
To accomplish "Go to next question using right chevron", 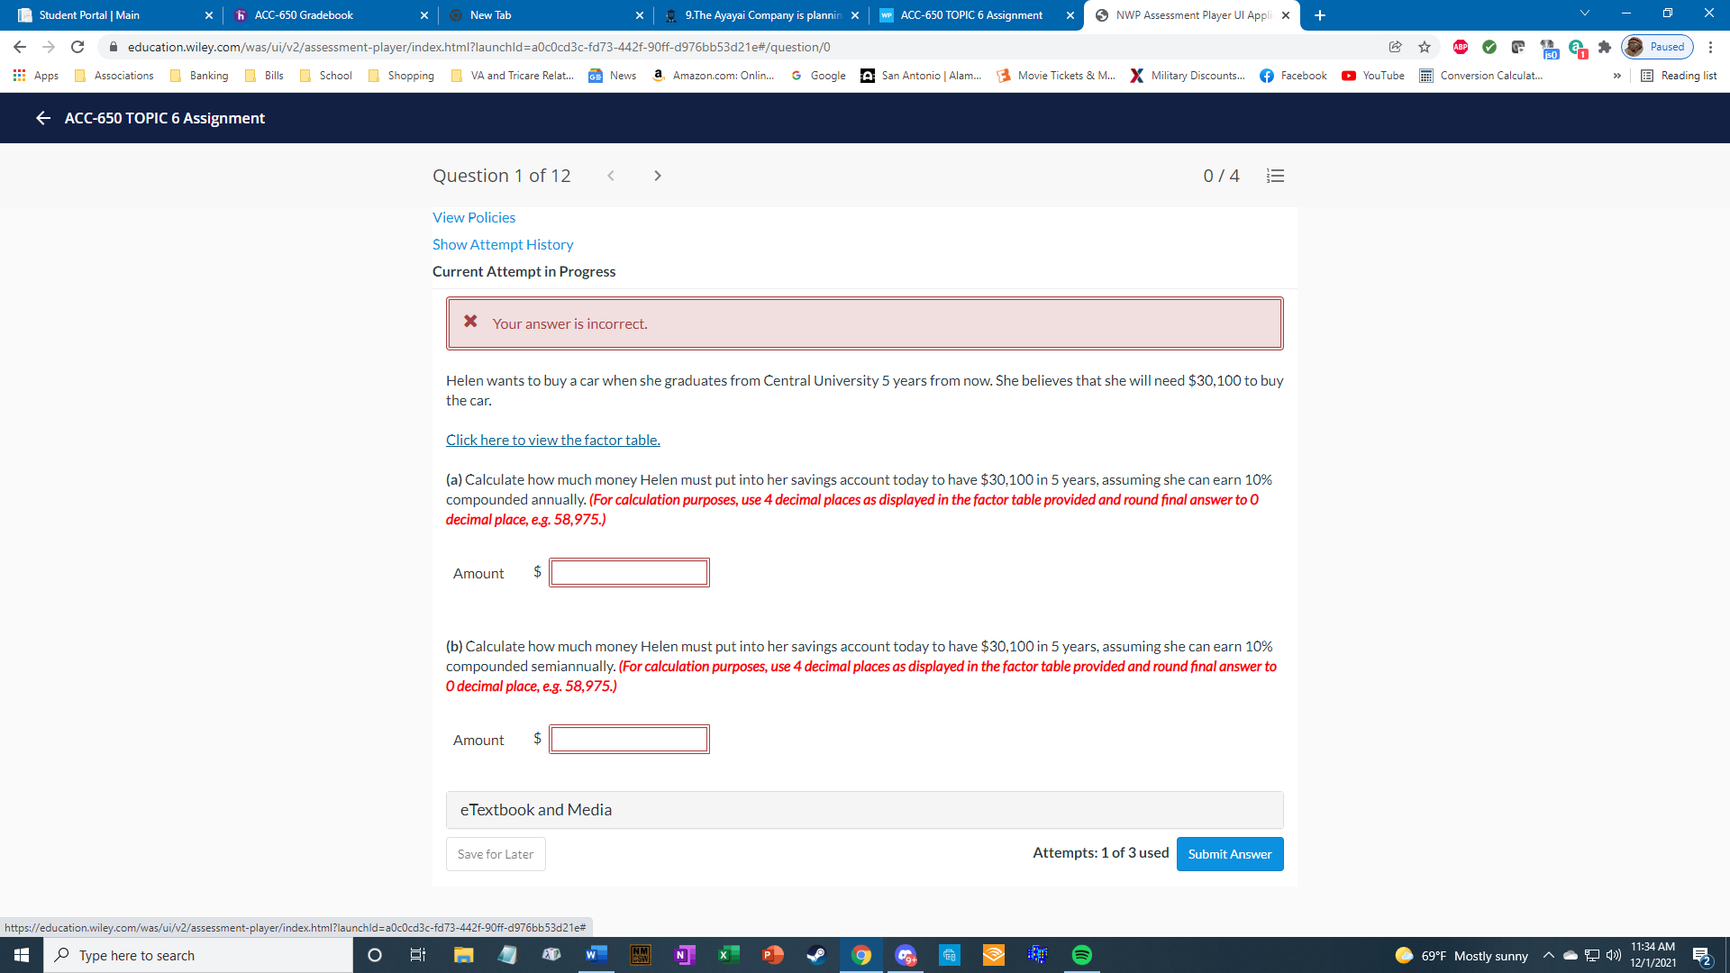I will (x=657, y=176).
